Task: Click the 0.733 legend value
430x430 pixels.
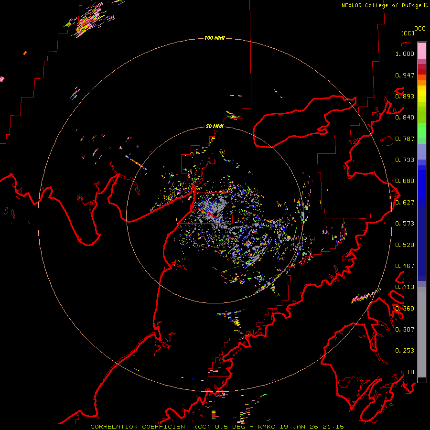Action: pos(405,160)
